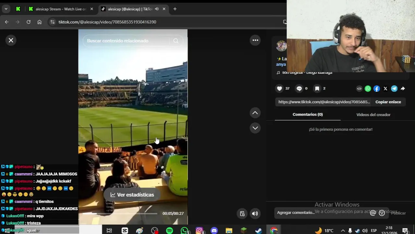Open WhatsApp from the taskbar
This screenshot has height=234, width=415.
184,230
